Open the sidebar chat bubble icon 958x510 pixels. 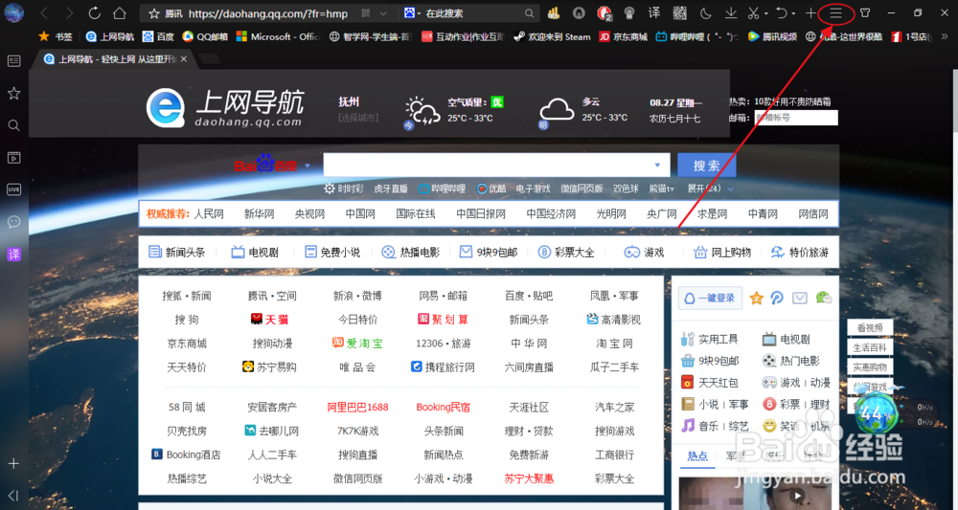tap(13, 221)
